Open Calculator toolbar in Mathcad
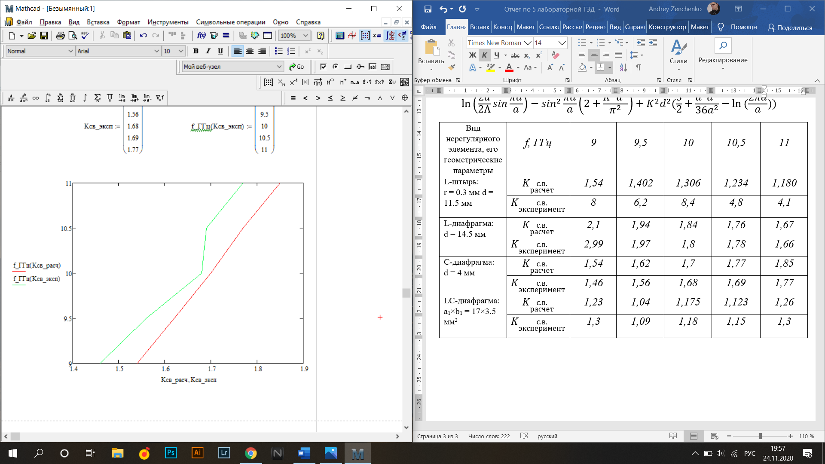Image resolution: width=825 pixels, height=464 pixels. point(340,36)
